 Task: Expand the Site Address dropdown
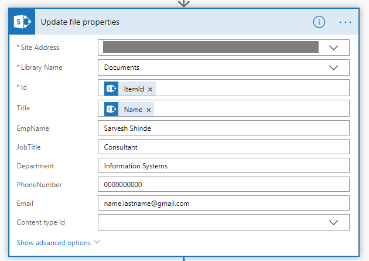click(x=334, y=48)
